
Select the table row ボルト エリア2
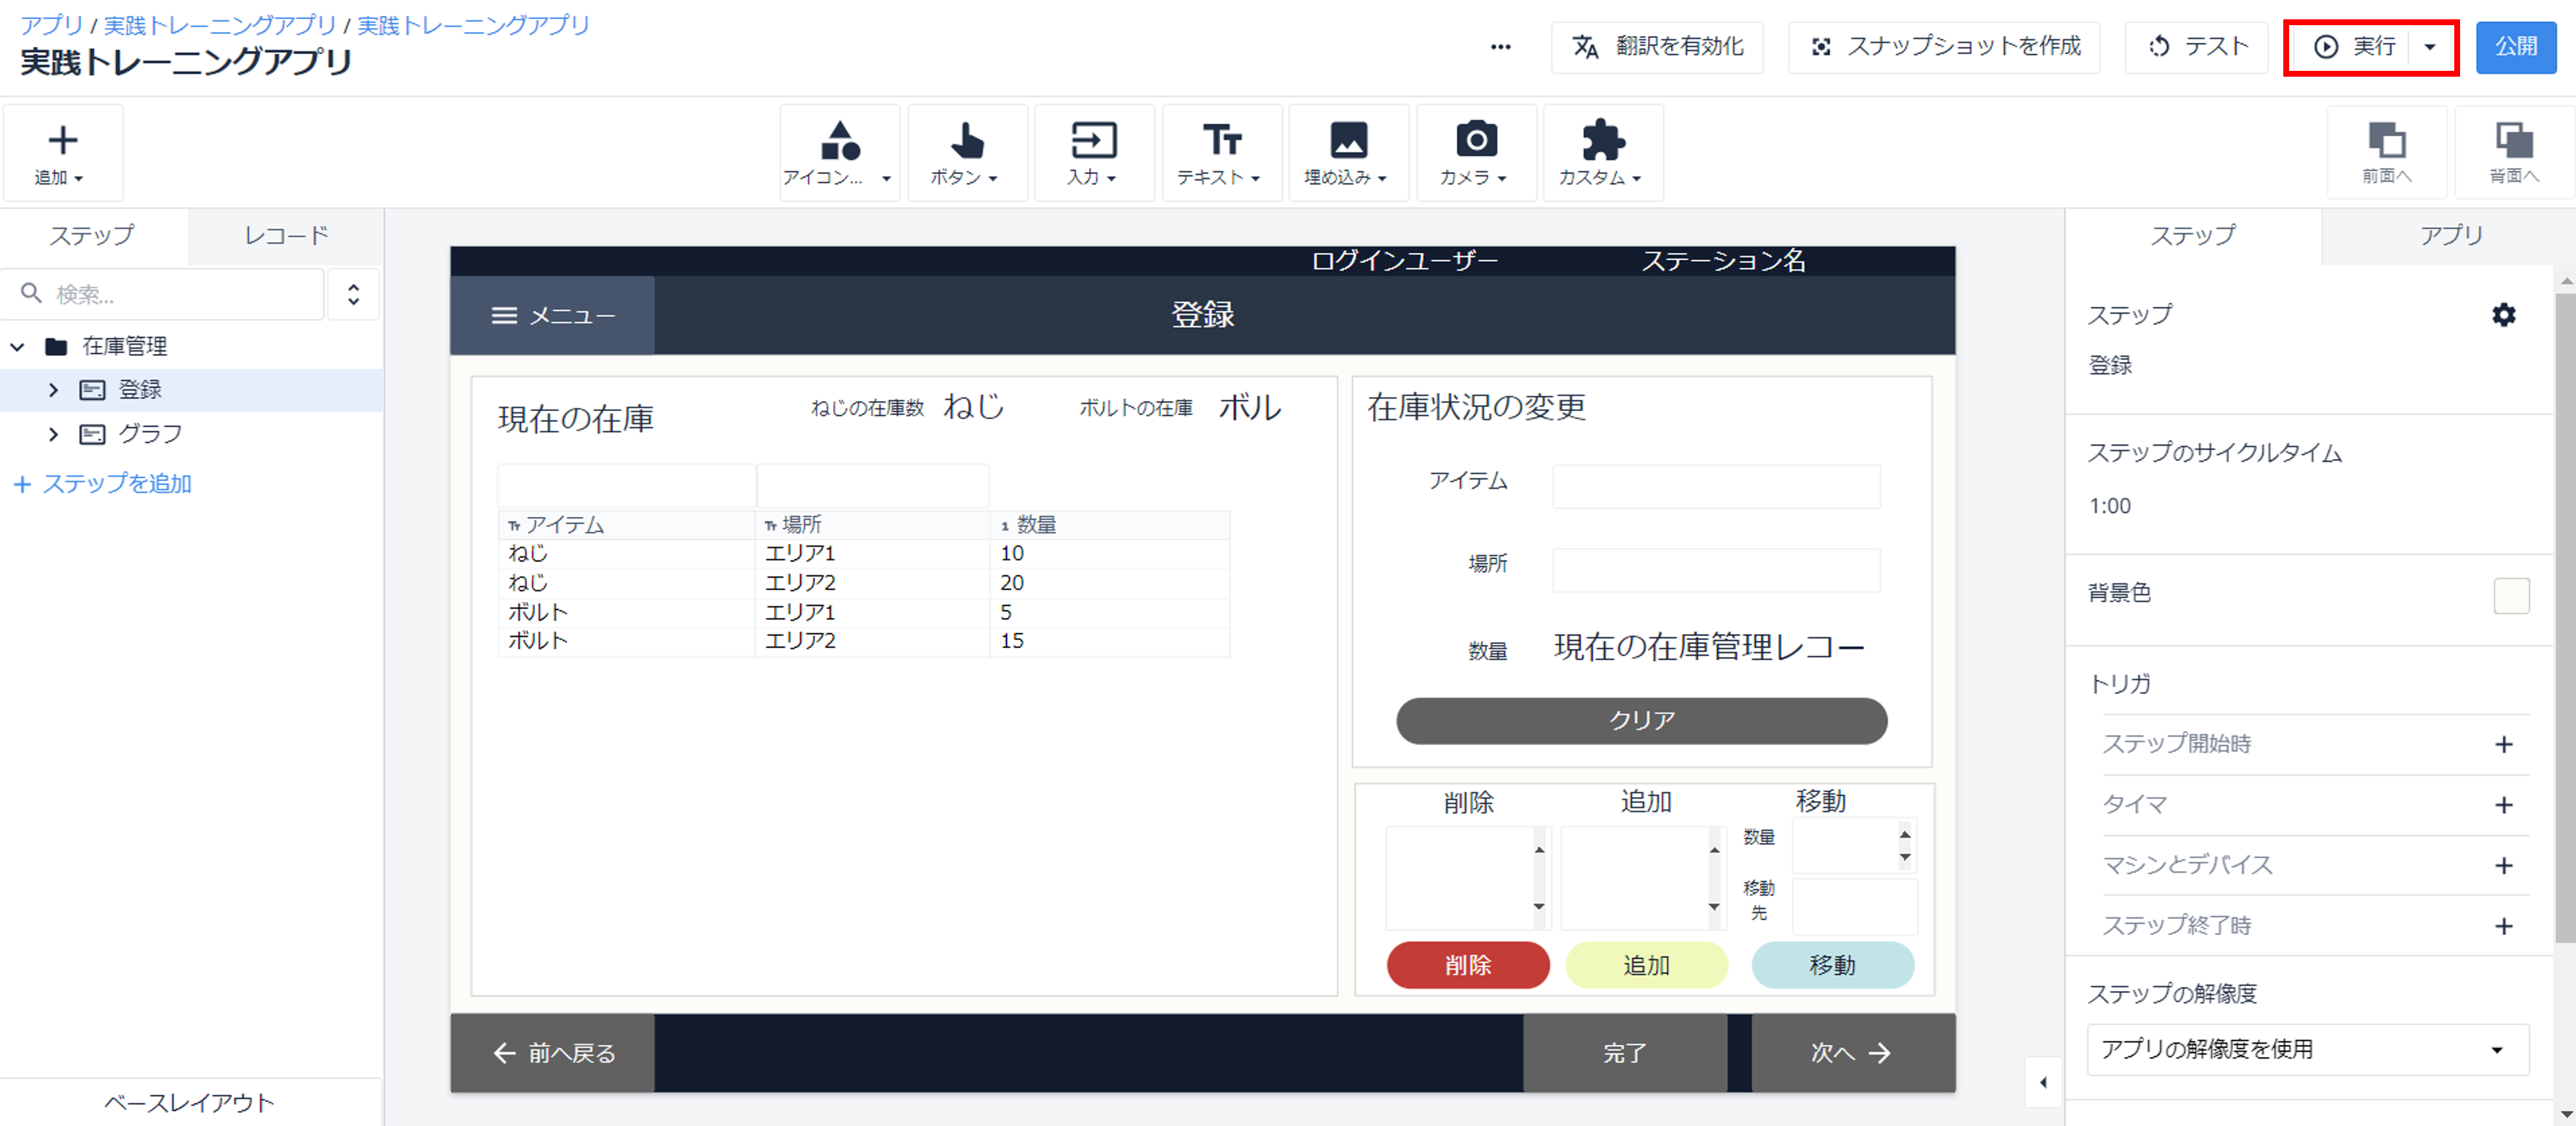tap(864, 641)
